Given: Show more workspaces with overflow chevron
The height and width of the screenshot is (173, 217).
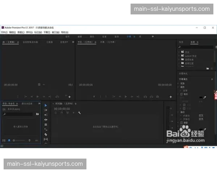Looking at the screenshot, I should coord(153,36).
